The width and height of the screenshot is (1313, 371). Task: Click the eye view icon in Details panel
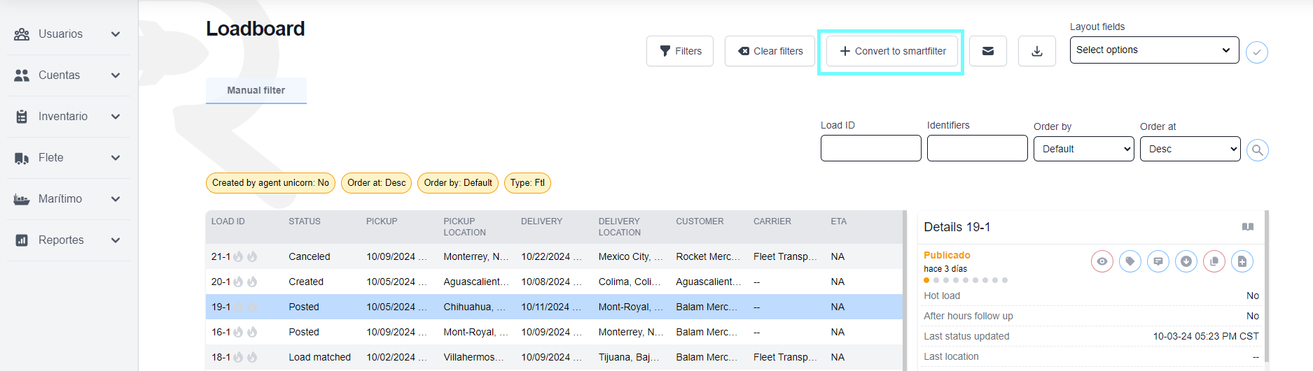[x=1102, y=261]
